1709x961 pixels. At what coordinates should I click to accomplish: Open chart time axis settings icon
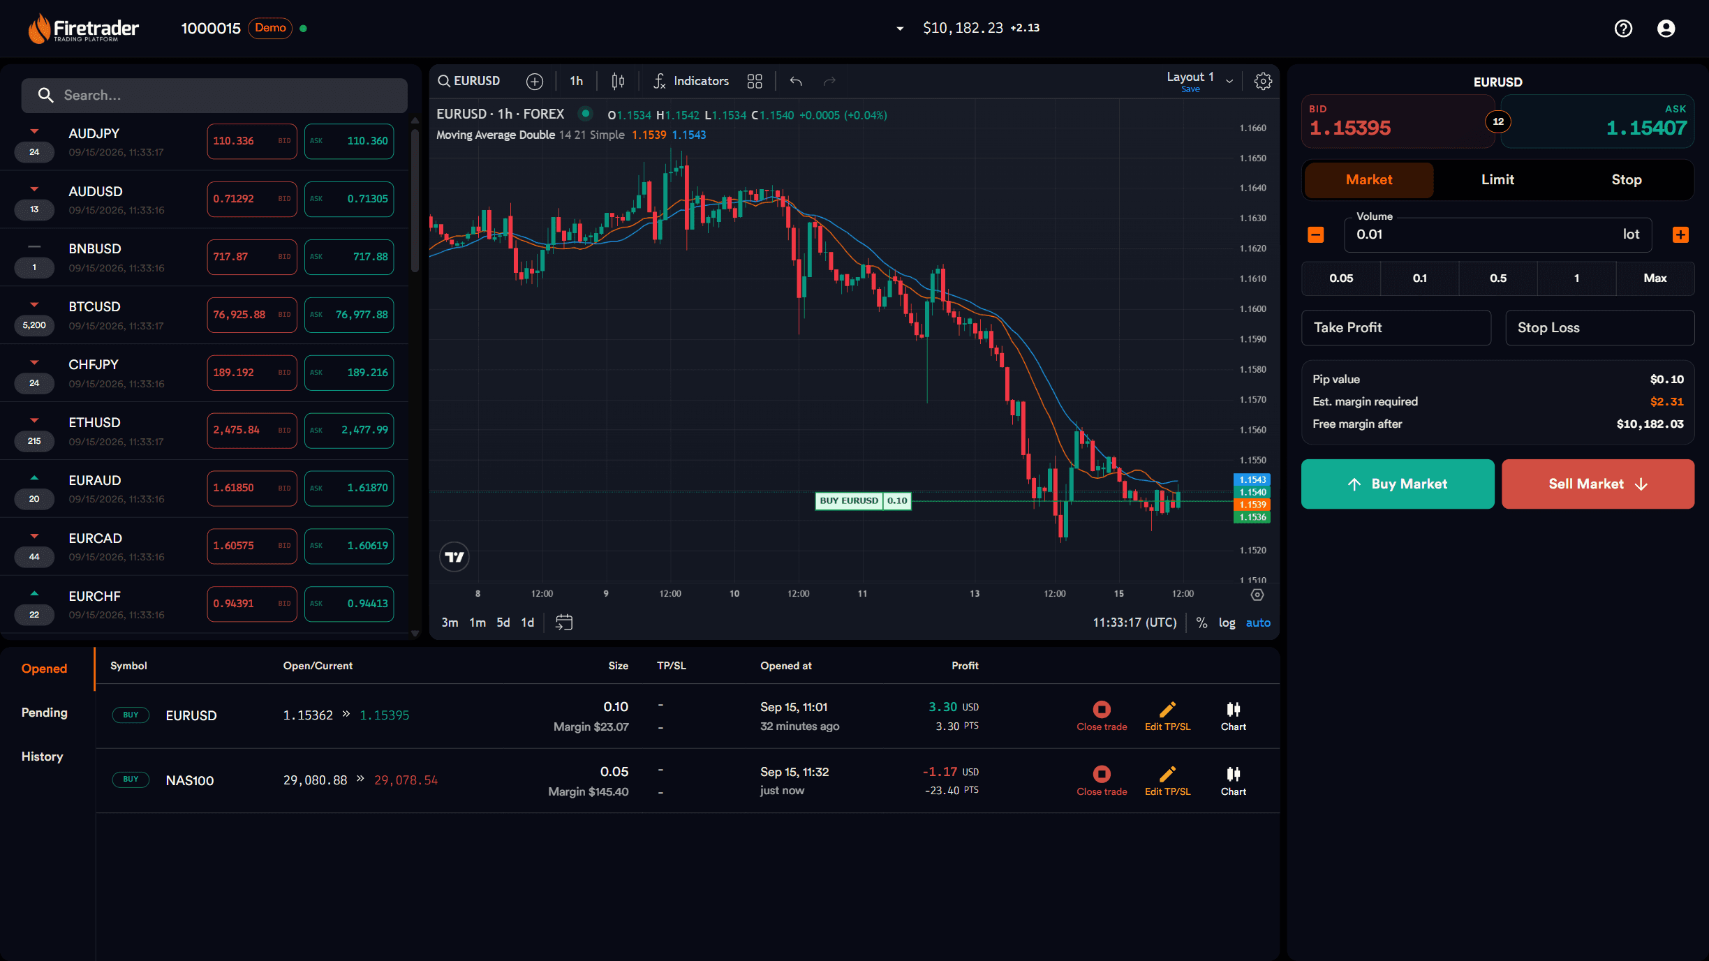[1257, 595]
